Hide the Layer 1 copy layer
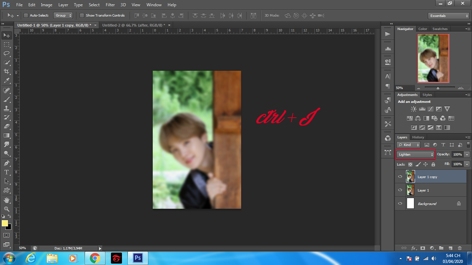 click(x=400, y=177)
